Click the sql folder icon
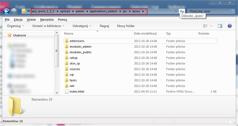Screen dimensions: 238x126 pos(66,74)
